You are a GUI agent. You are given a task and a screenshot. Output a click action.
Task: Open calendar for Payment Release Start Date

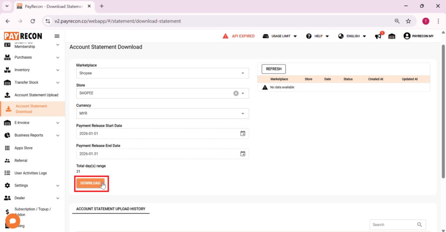pyautogui.click(x=243, y=133)
